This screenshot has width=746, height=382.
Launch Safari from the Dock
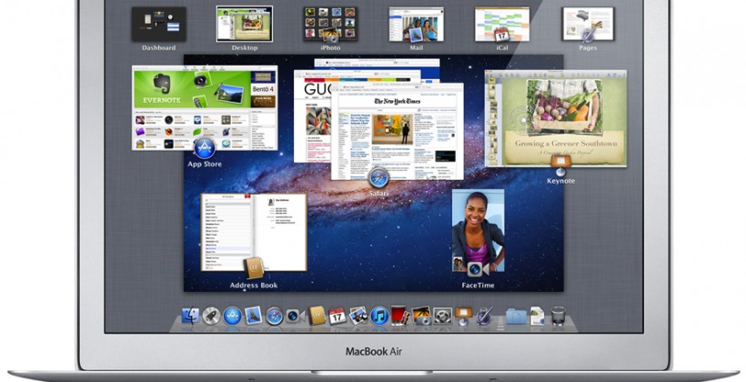pyautogui.click(x=274, y=317)
